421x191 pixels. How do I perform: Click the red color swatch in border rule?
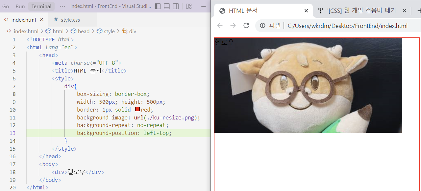[x=137, y=109]
